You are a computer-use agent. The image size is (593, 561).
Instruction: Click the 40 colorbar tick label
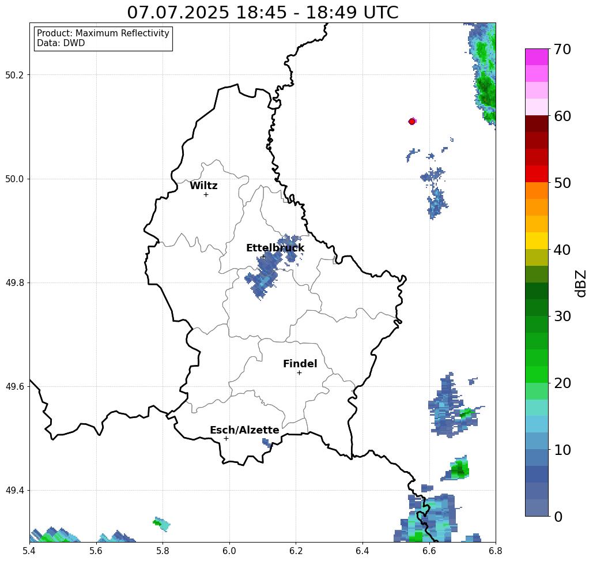562,250
